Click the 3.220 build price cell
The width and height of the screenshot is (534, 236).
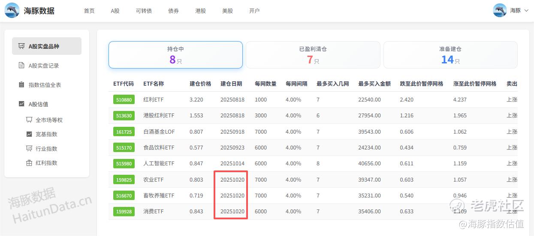196,100
